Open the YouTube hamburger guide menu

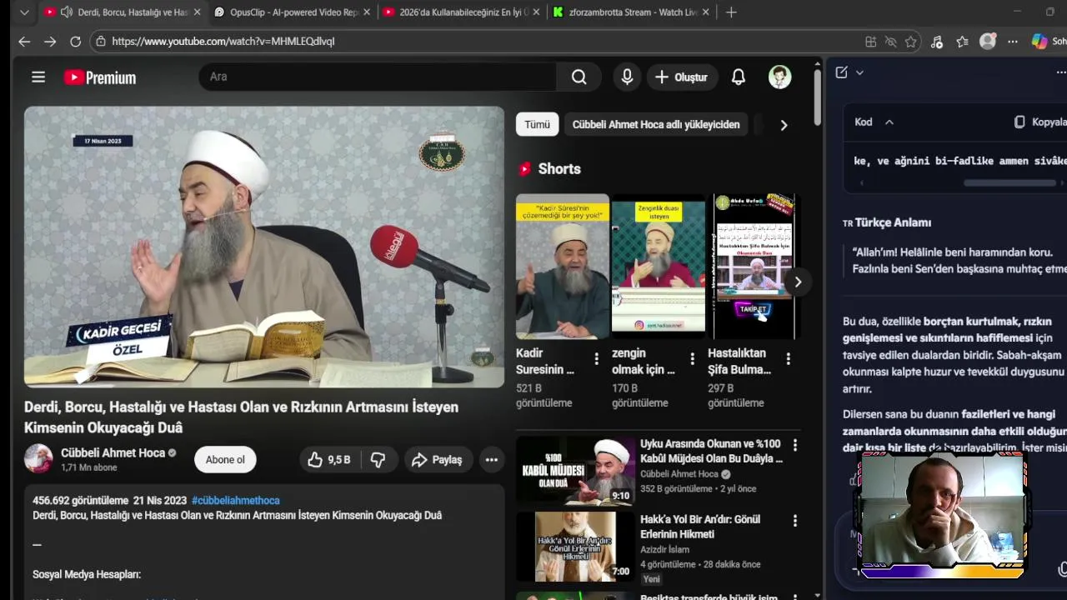(x=38, y=77)
